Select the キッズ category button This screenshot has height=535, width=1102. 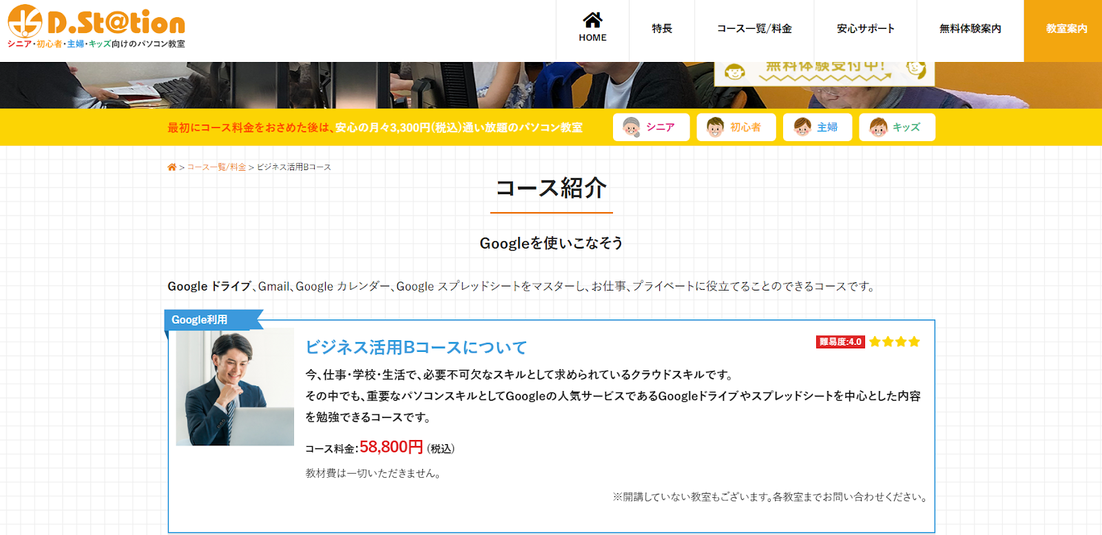click(897, 127)
